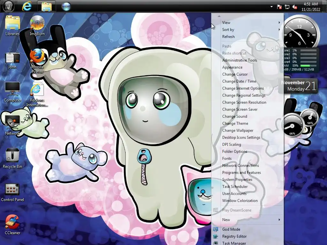This screenshot has height=245, width=327.
Task: Select the CCleaner desktop icon
Action: [12, 225]
